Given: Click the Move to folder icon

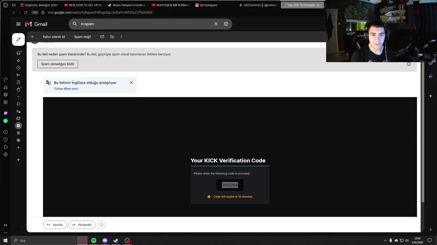Looking at the screenshot, I should (x=112, y=37).
